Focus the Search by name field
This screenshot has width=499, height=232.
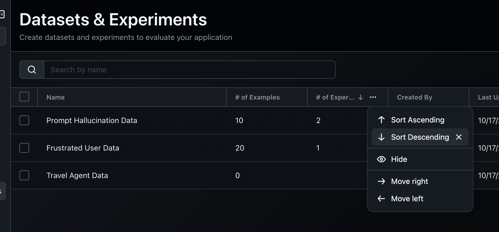click(189, 70)
